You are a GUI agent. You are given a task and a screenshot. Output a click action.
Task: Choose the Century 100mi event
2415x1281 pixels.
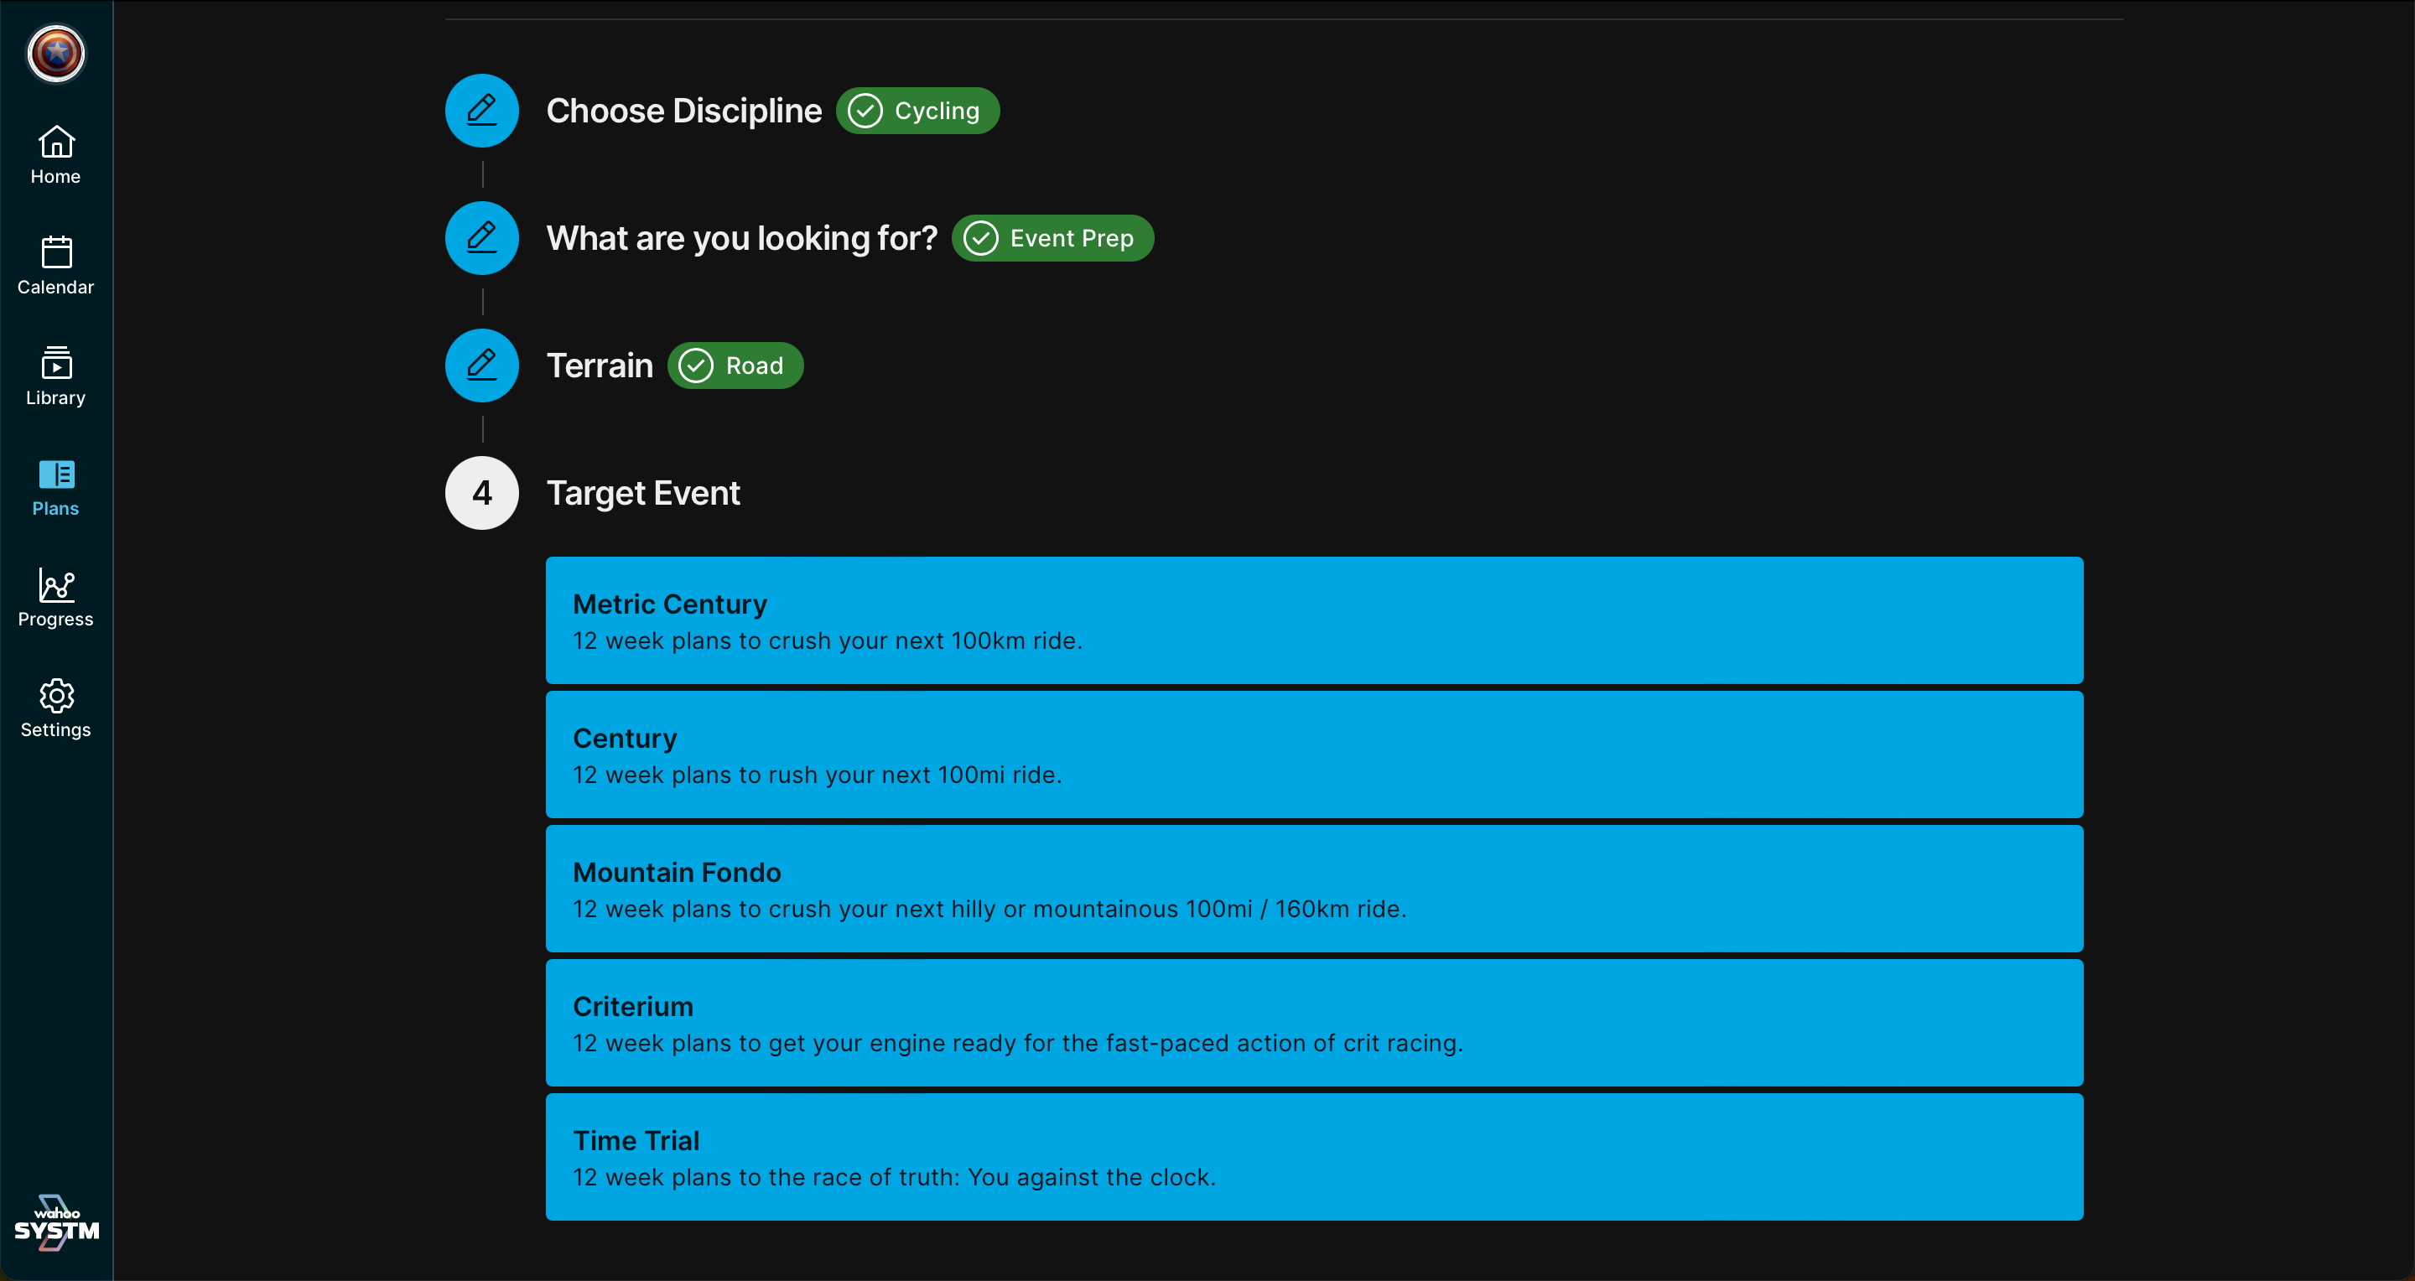click(1313, 755)
